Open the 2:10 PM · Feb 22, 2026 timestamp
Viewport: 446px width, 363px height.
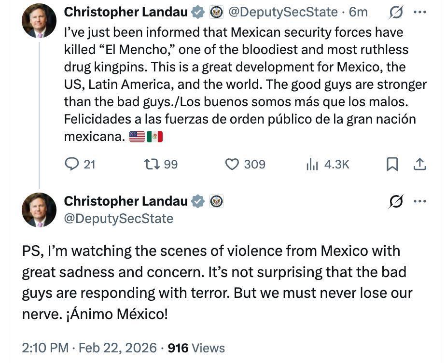coord(89,348)
